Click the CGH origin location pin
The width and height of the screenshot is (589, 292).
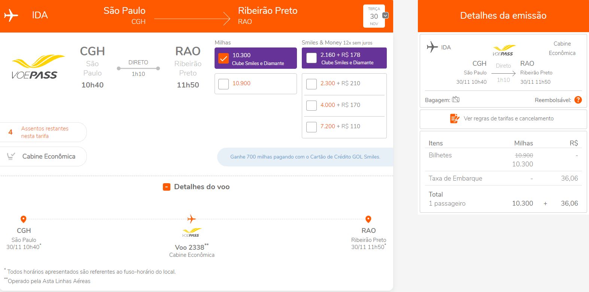pyautogui.click(x=23, y=219)
